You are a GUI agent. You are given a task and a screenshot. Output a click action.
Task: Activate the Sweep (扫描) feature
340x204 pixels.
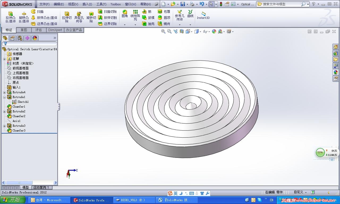coord(37,11)
